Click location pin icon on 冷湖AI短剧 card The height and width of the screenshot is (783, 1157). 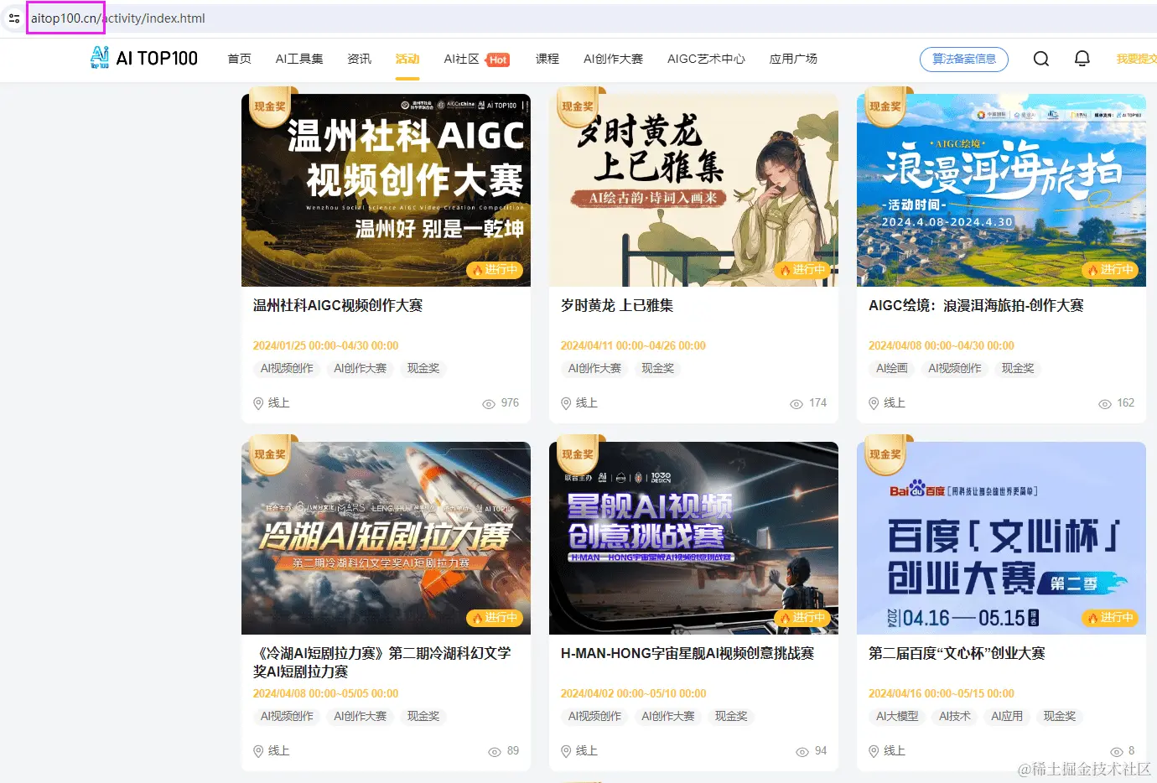[258, 751]
